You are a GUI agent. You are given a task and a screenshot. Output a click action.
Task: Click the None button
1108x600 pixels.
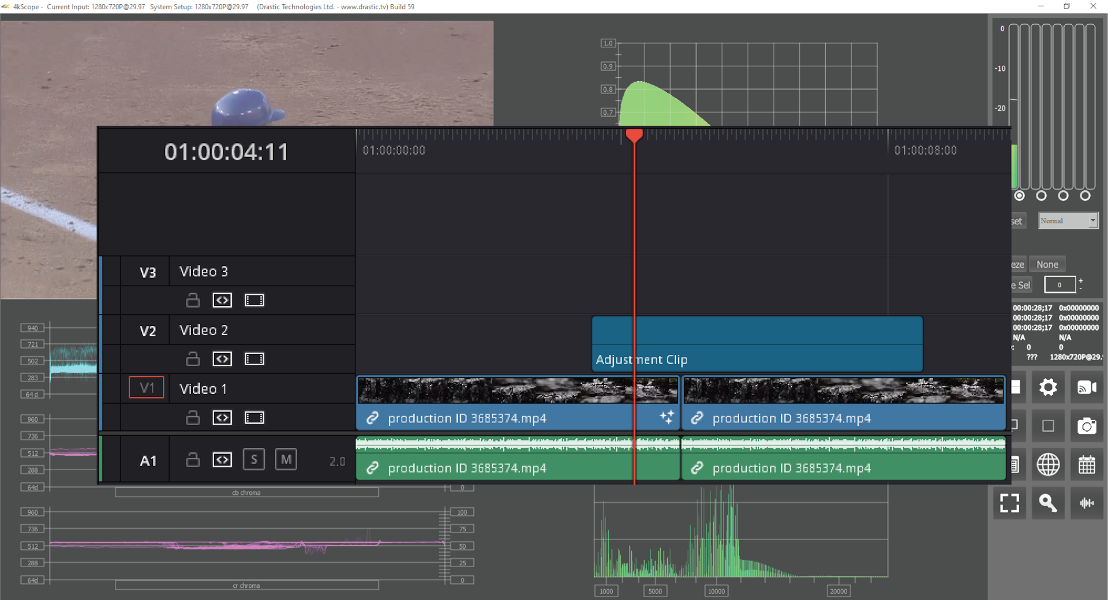(1047, 264)
